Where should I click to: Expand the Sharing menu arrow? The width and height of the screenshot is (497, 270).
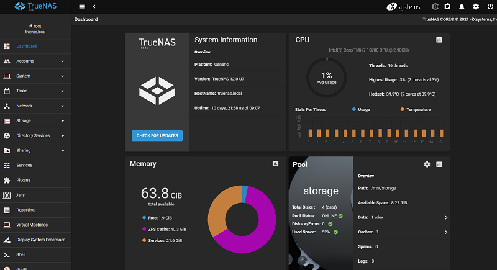pos(63,151)
